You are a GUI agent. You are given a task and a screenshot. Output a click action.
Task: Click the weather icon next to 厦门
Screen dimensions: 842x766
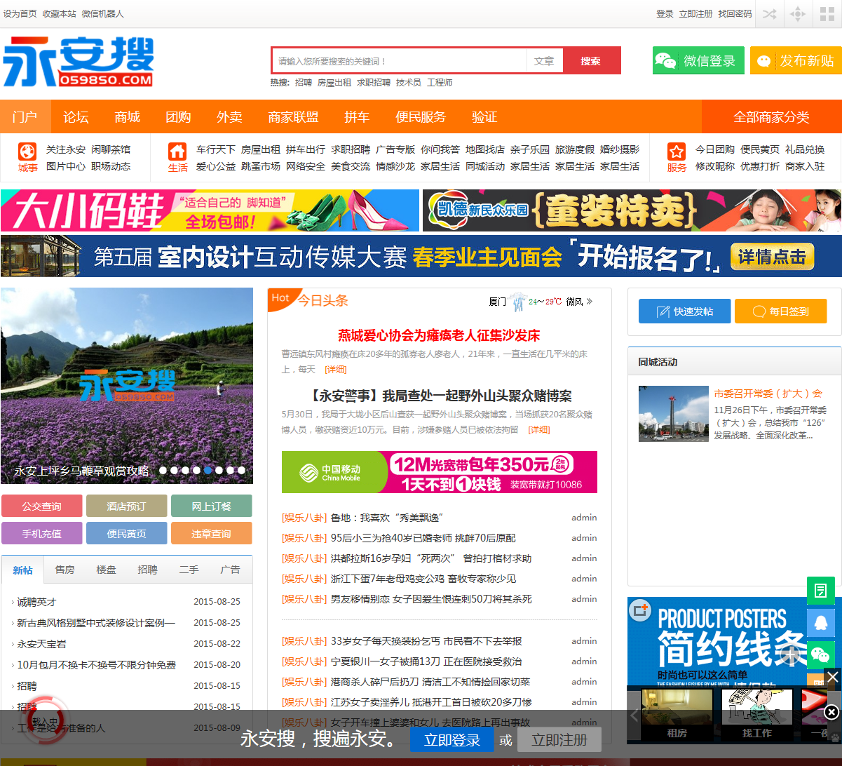tap(518, 302)
